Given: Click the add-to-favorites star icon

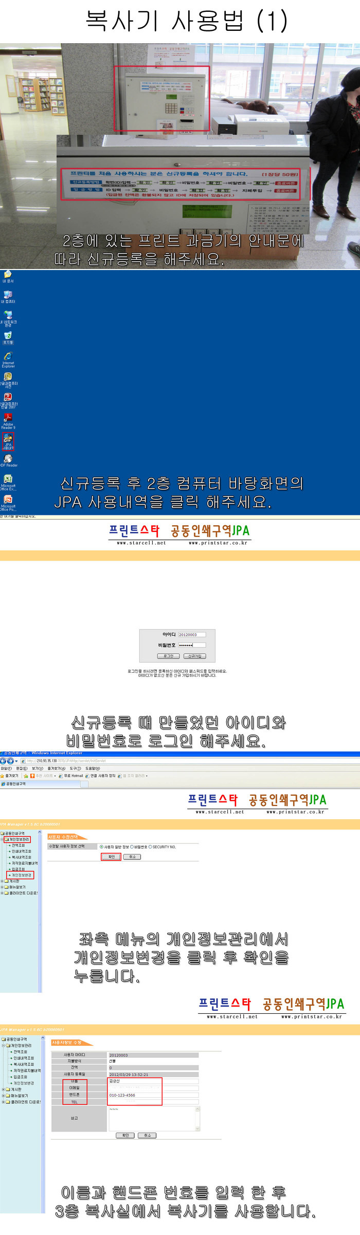Looking at the screenshot, I should click(x=26, y=776).
